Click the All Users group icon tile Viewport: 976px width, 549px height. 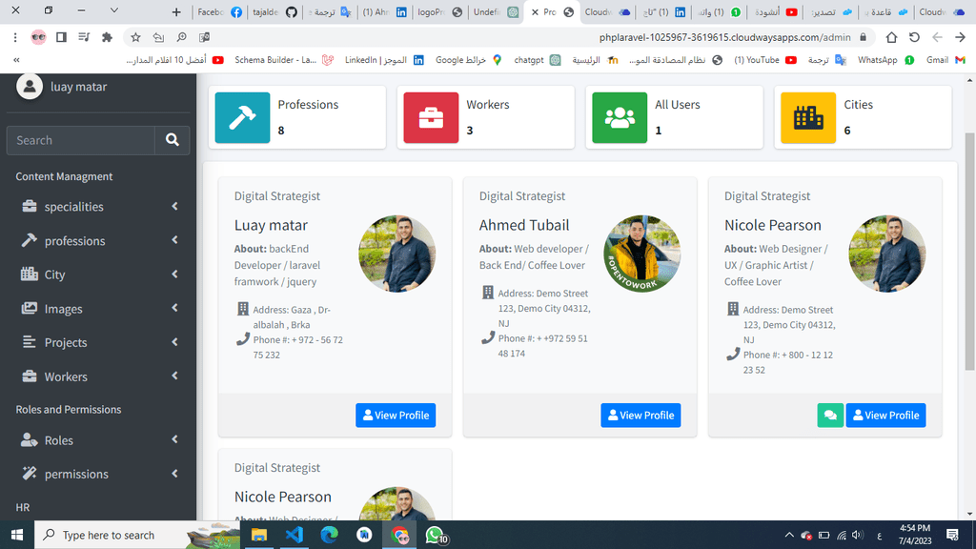620,117
